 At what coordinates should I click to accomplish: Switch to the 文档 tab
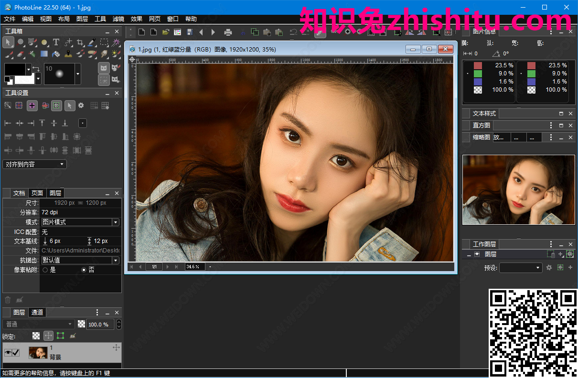point(19,193)
